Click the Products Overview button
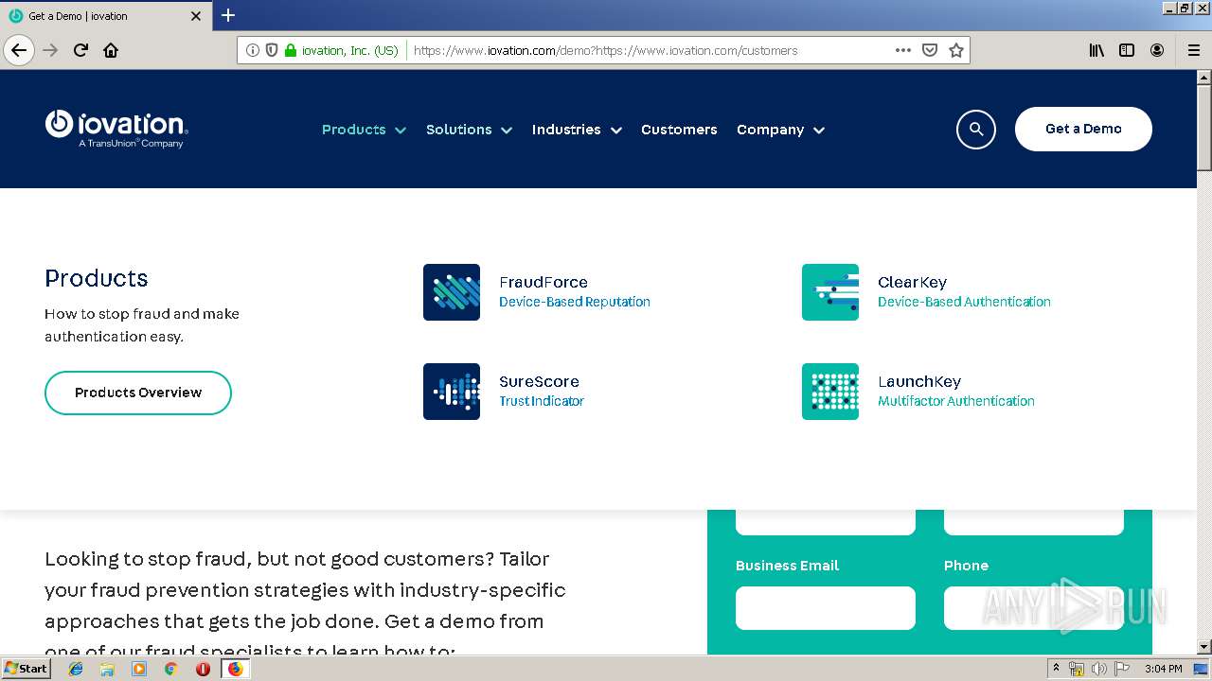The image size is (1212, 681). (x=138, y=393)
